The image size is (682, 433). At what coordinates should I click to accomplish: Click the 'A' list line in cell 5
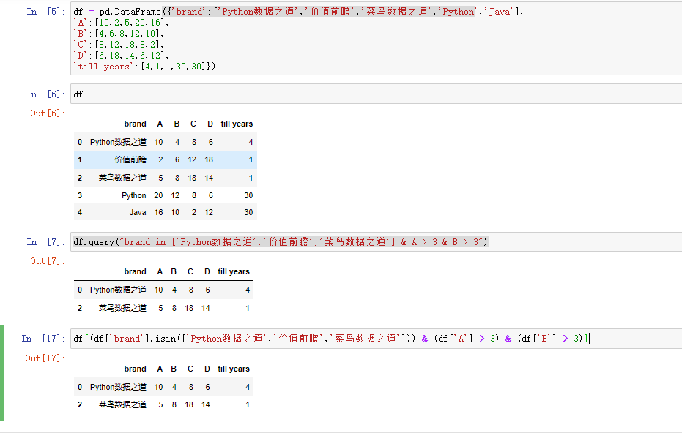tap(121, 23)
